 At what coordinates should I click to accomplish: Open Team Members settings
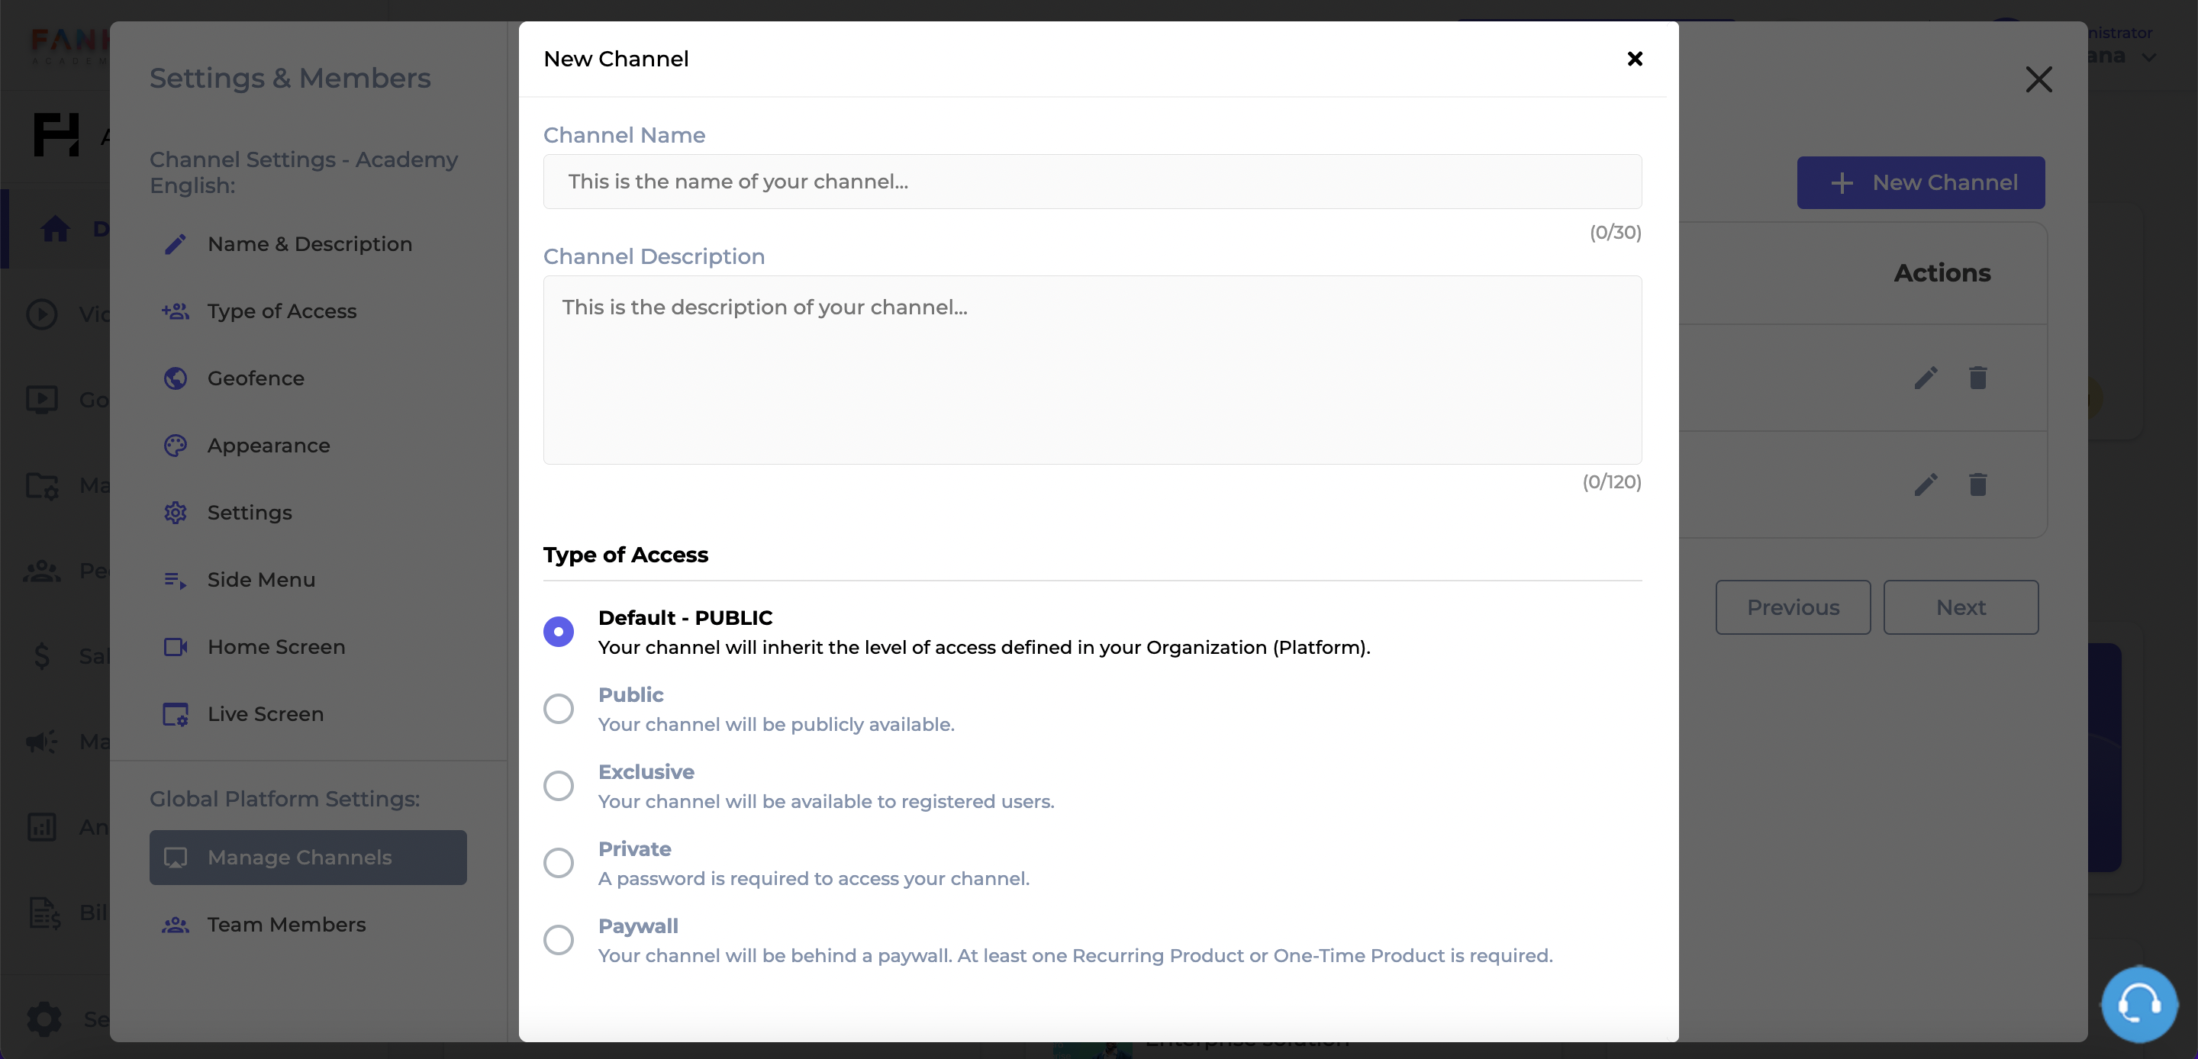(308, 925)
